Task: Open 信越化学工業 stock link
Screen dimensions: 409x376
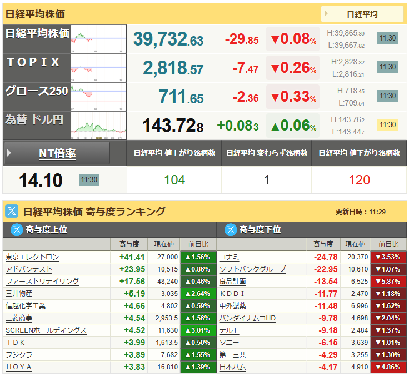Action: pyautogui.click(x=26, y=306)
